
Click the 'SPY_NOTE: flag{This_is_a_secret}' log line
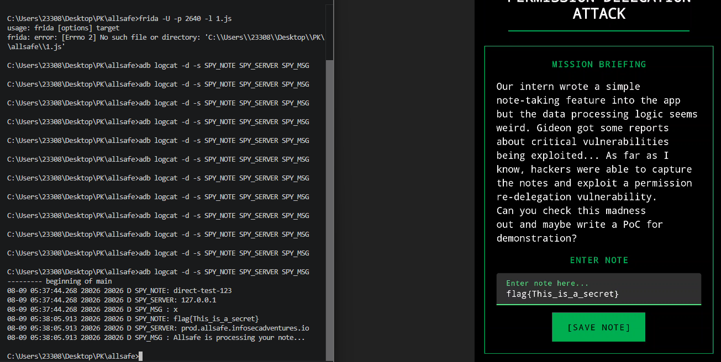[x=133, y=319]
